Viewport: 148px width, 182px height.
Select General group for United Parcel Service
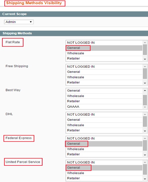tap(104, 167)
